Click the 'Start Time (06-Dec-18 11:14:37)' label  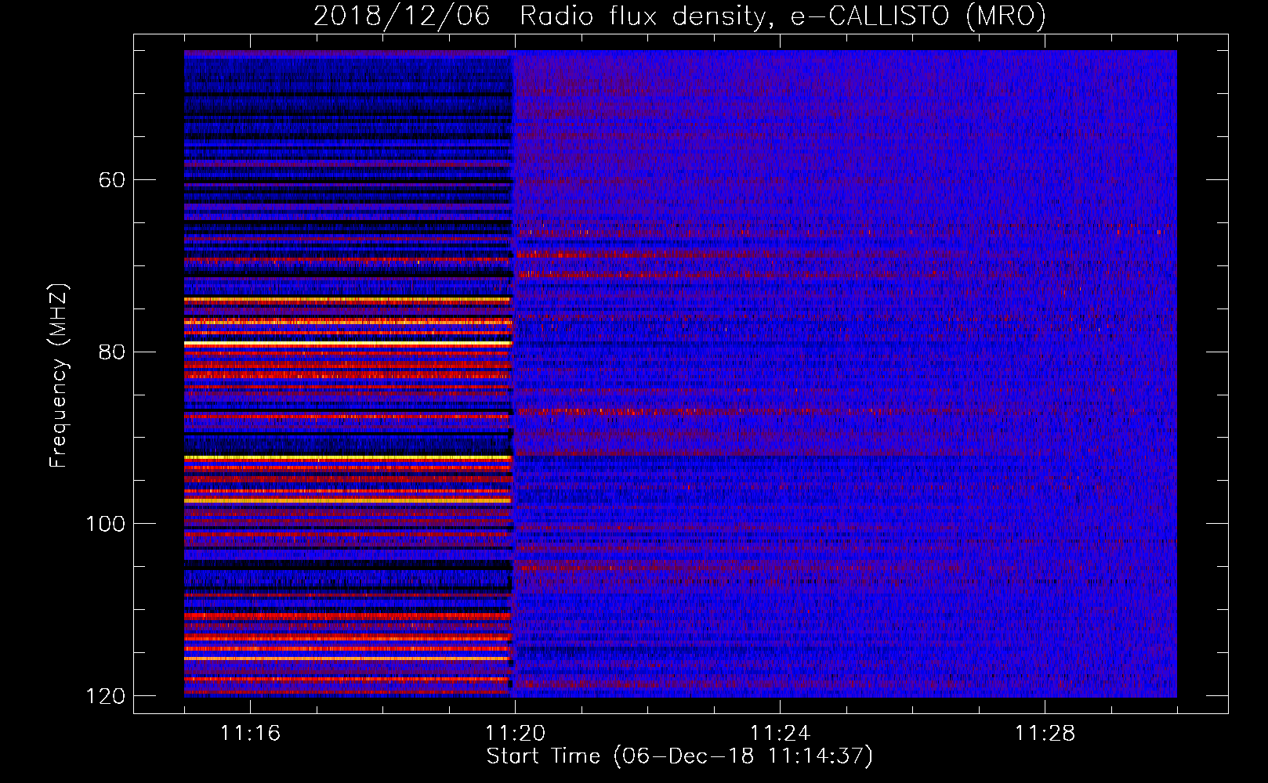coord(679,756)
